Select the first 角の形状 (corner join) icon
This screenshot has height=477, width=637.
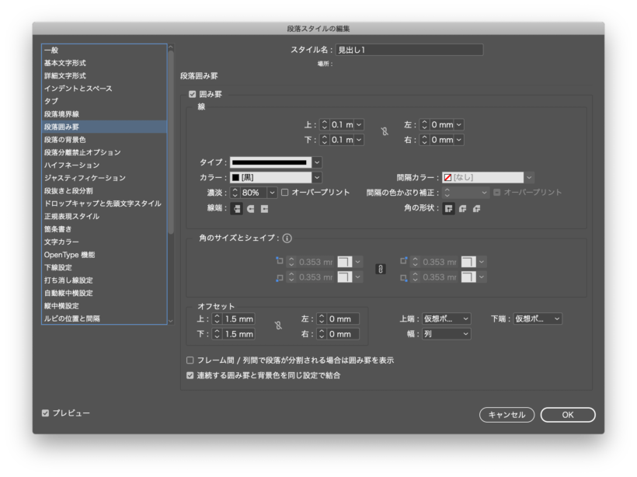(448, 208)
